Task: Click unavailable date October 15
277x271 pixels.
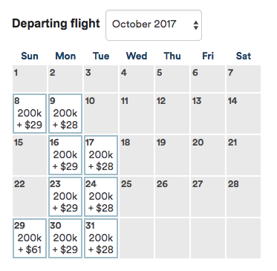Action: [x=30, y=155]
